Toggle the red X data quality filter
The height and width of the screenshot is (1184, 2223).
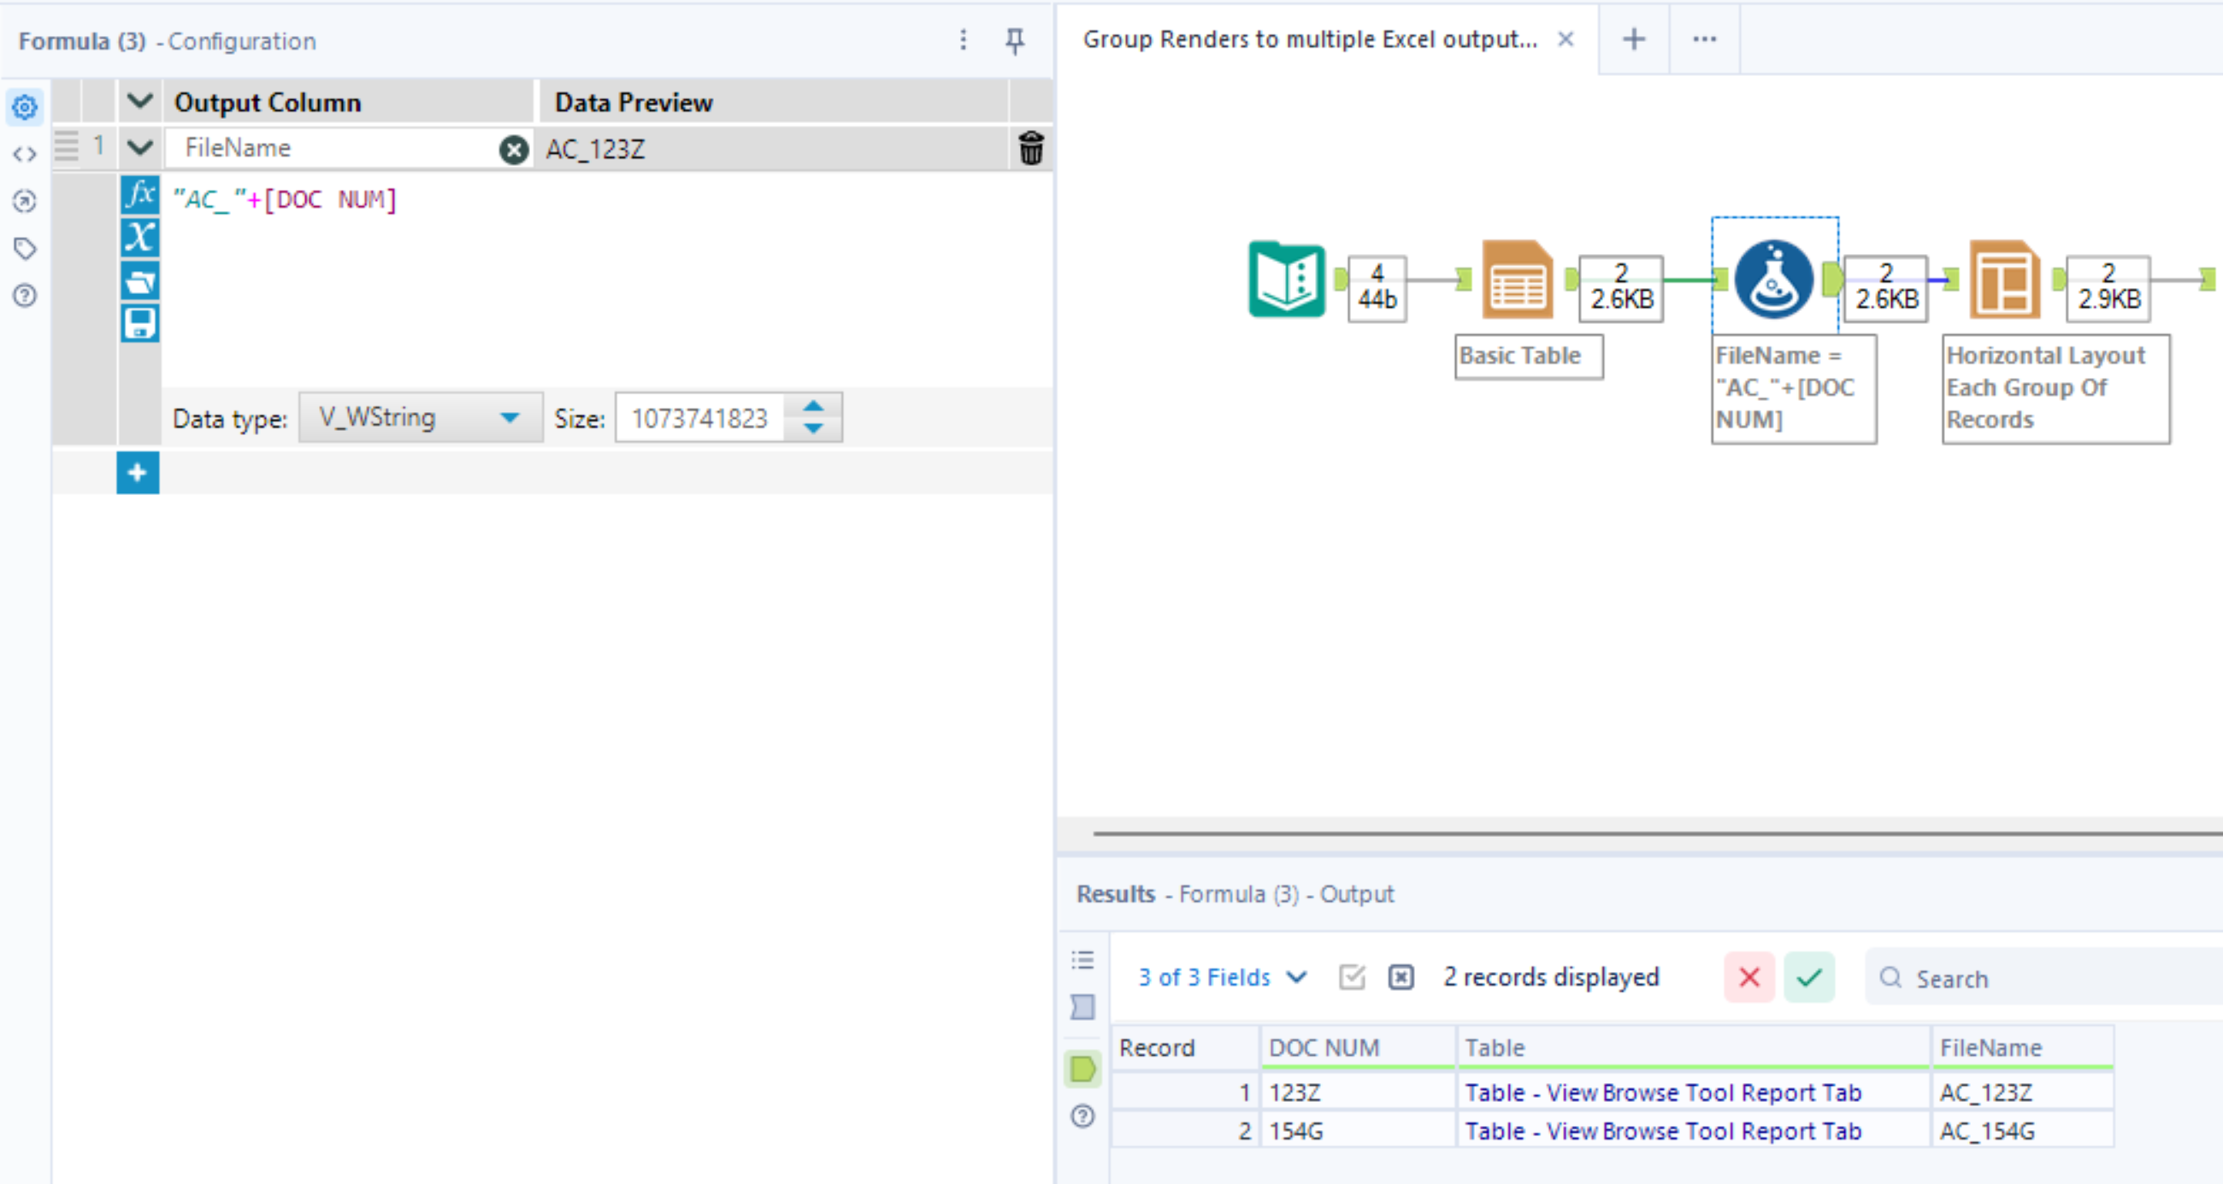pyautogui.click(x=1749, y=977)
